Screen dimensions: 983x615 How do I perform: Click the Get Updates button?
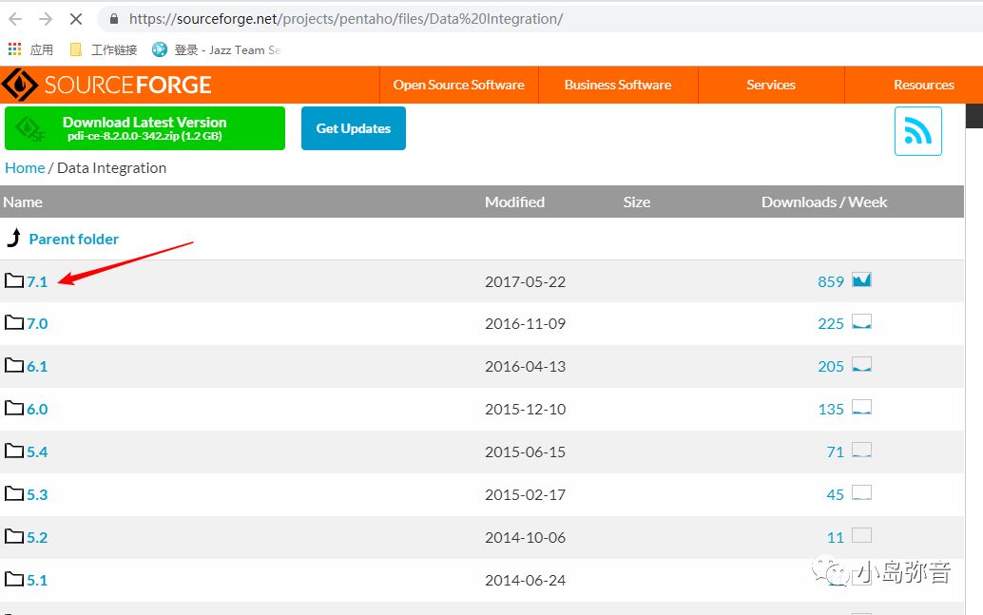coord(353,128)
